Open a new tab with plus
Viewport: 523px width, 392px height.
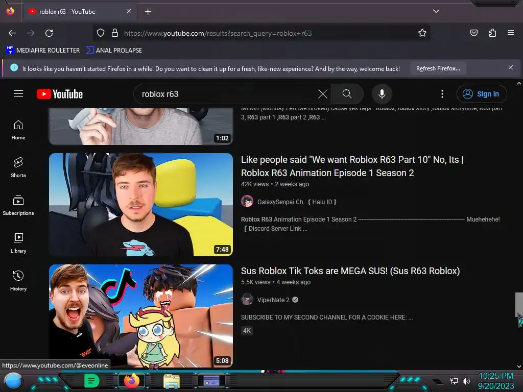coord(148,12)
